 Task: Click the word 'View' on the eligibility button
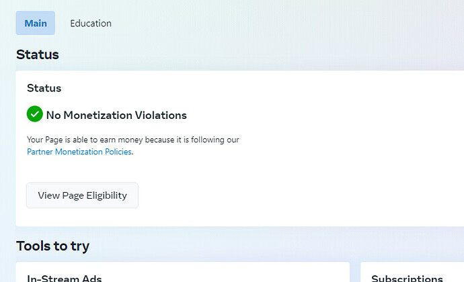48,195
